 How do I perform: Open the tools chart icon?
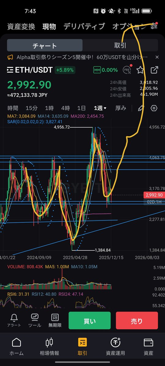tap(35, 317)
